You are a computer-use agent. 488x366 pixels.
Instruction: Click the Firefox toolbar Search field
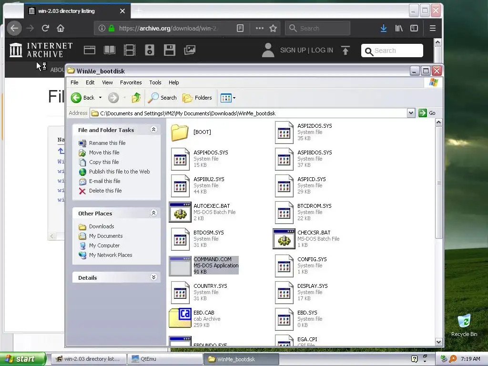[317, 28]
